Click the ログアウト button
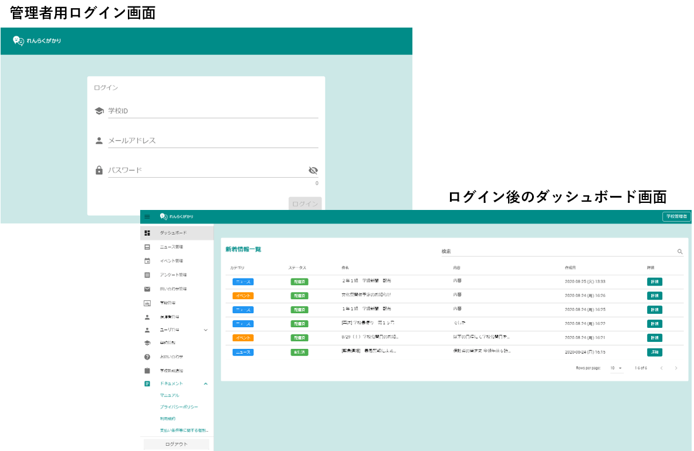This screenshot has height=451, width=694. click(177, 445)
